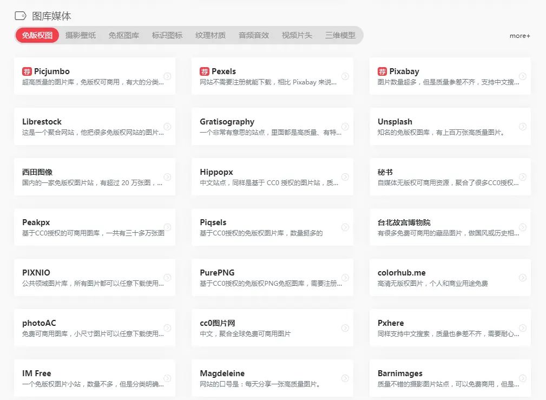The height and width of the screenshot is (400, 546).
Task: Expand the Unsplash card chevron
Action: (x=522, y=126)
